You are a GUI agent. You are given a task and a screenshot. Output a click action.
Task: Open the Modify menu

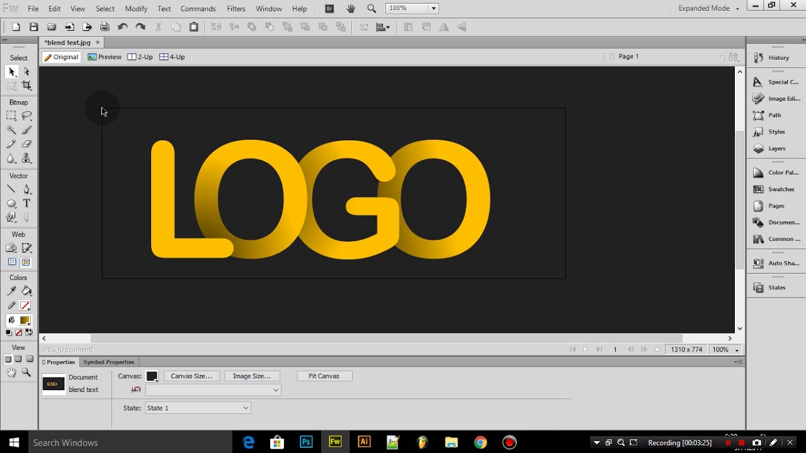point(136,9)
